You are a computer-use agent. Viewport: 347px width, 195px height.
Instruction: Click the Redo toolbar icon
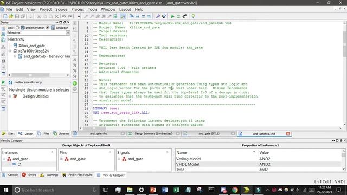pyautogui.click(x=70, y=16)
